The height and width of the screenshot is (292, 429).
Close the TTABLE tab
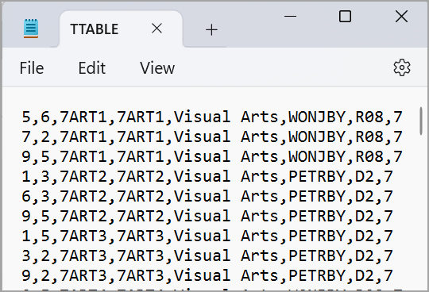click(x=157, y=29)
